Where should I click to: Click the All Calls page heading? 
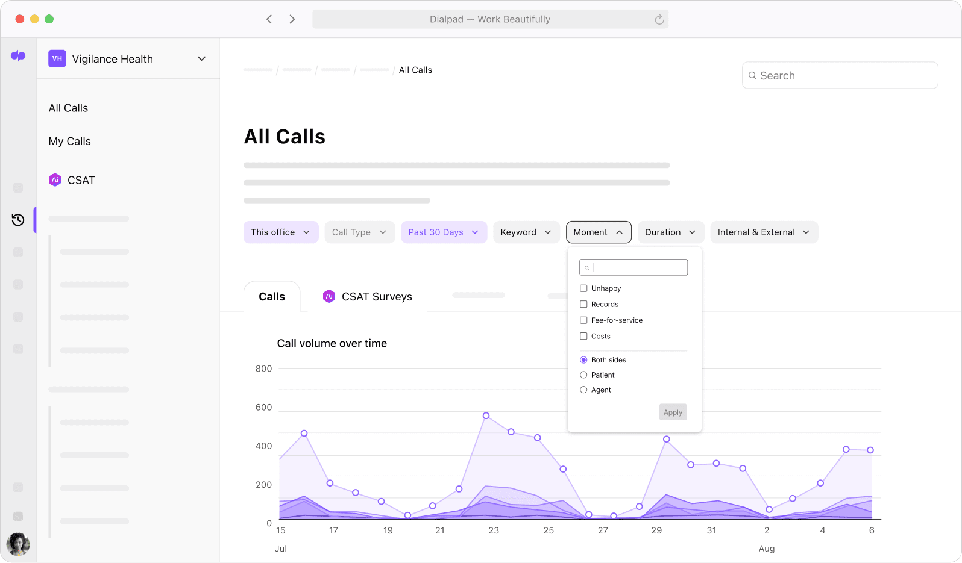(285, 137)
